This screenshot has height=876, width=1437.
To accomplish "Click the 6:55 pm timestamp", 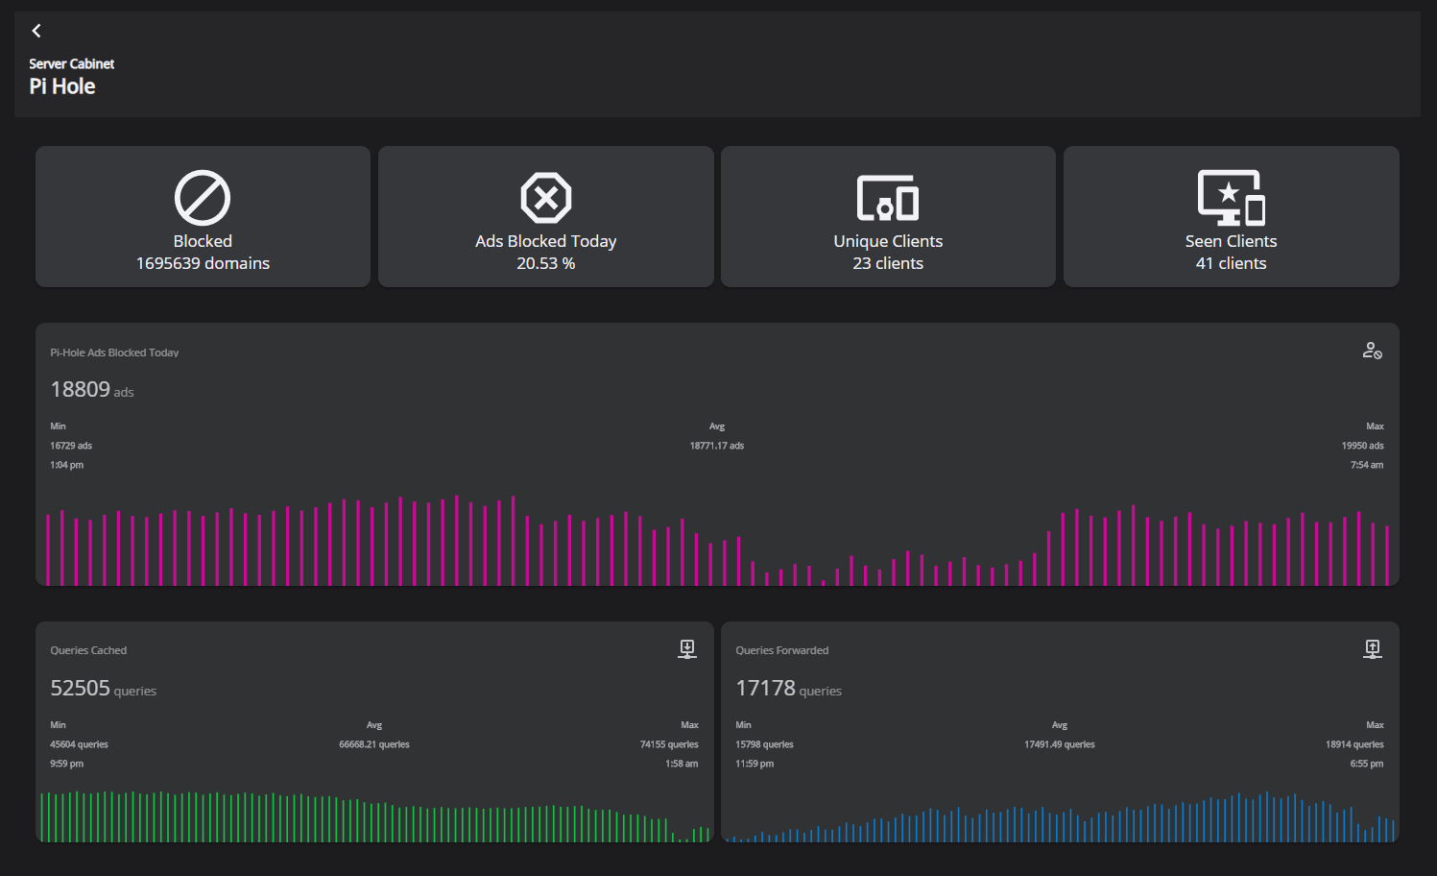I will coord(1367,764).
